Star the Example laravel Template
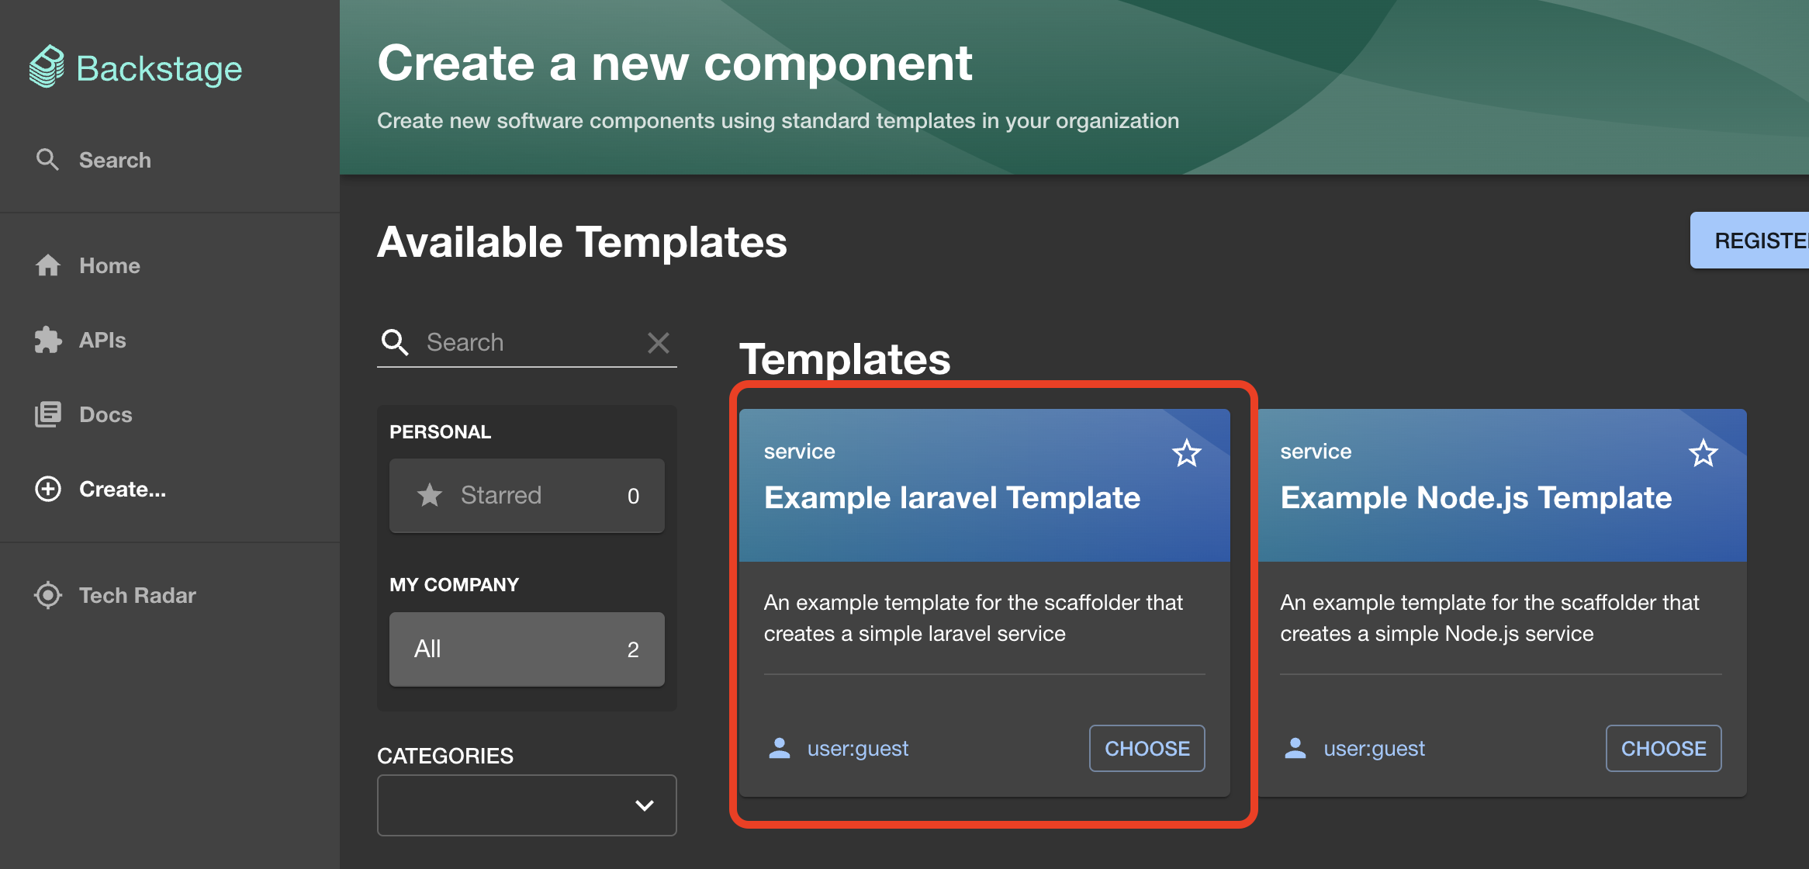 (1186, 453)
